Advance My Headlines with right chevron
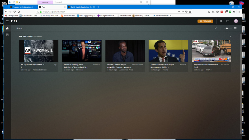Image resolution: width=249 pixels, height=140 pixels. pyautogui.click(x=230, y=36)
